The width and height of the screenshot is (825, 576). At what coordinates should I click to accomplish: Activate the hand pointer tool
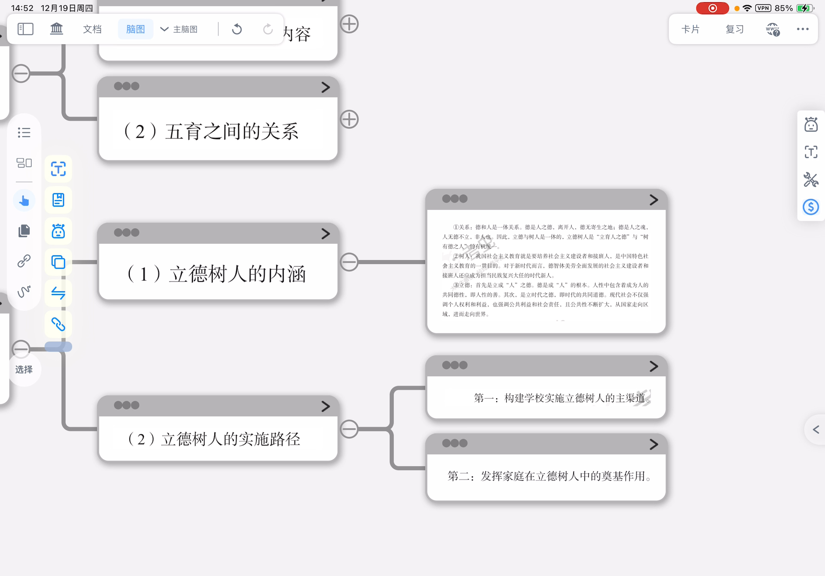click(x=24, y=200)
